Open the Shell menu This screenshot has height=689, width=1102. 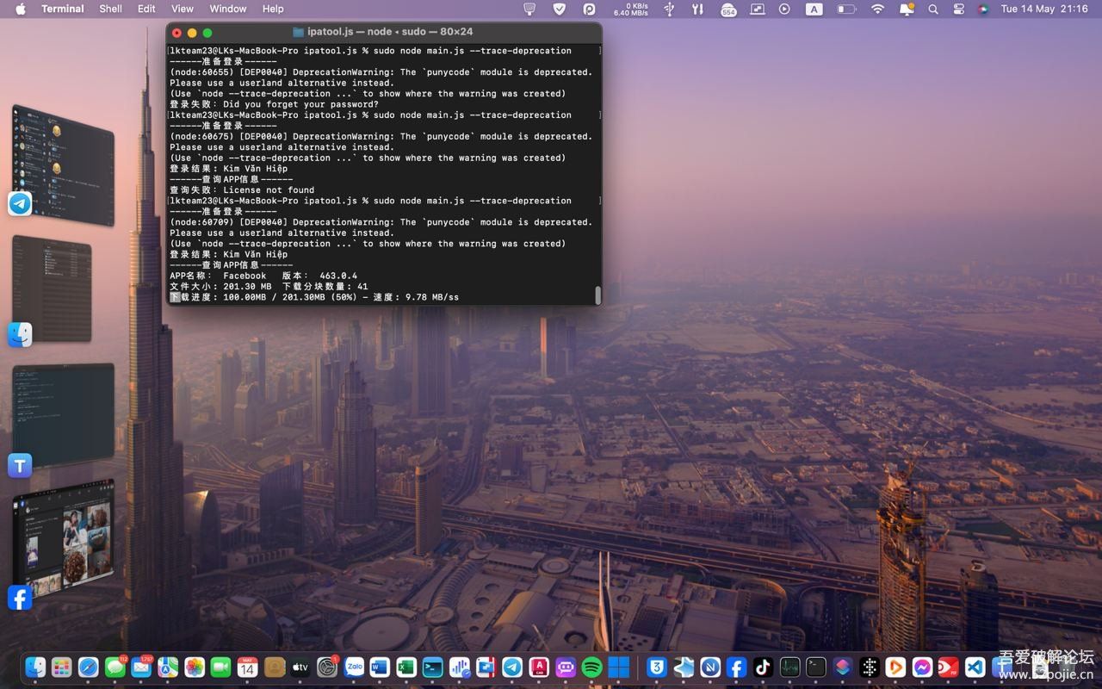(x=111, y=9)
